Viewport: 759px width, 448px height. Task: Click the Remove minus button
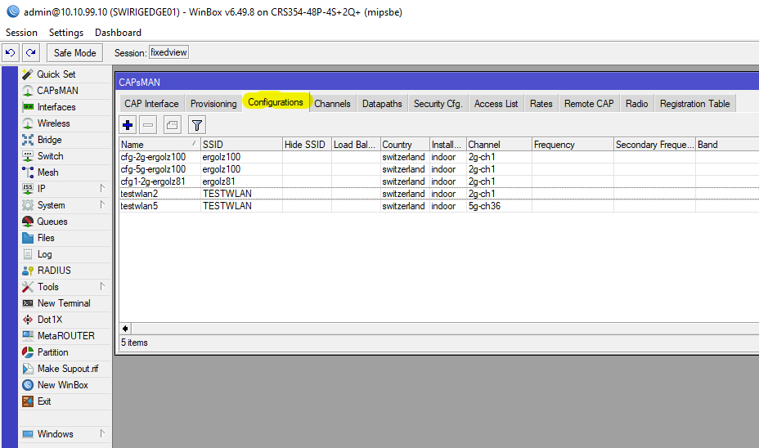pyautogui.click(x=148, y=125)
